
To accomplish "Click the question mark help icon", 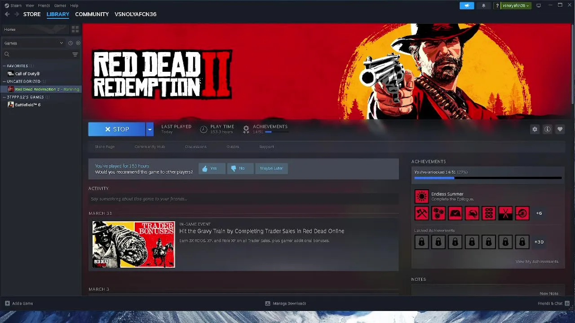I will (497, 5).
